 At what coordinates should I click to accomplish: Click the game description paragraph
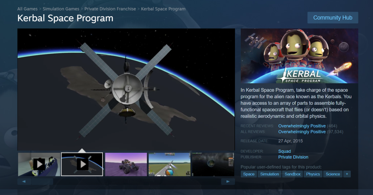[296, 103]
